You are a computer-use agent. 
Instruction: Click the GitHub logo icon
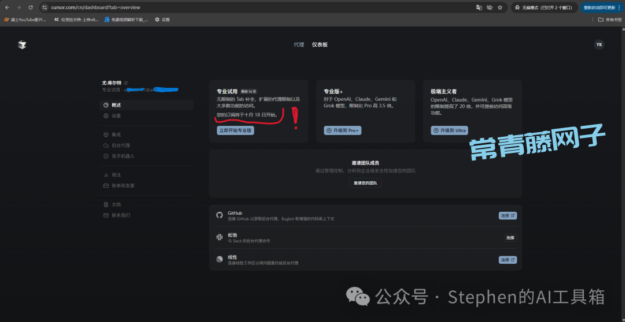pos(219,215)
